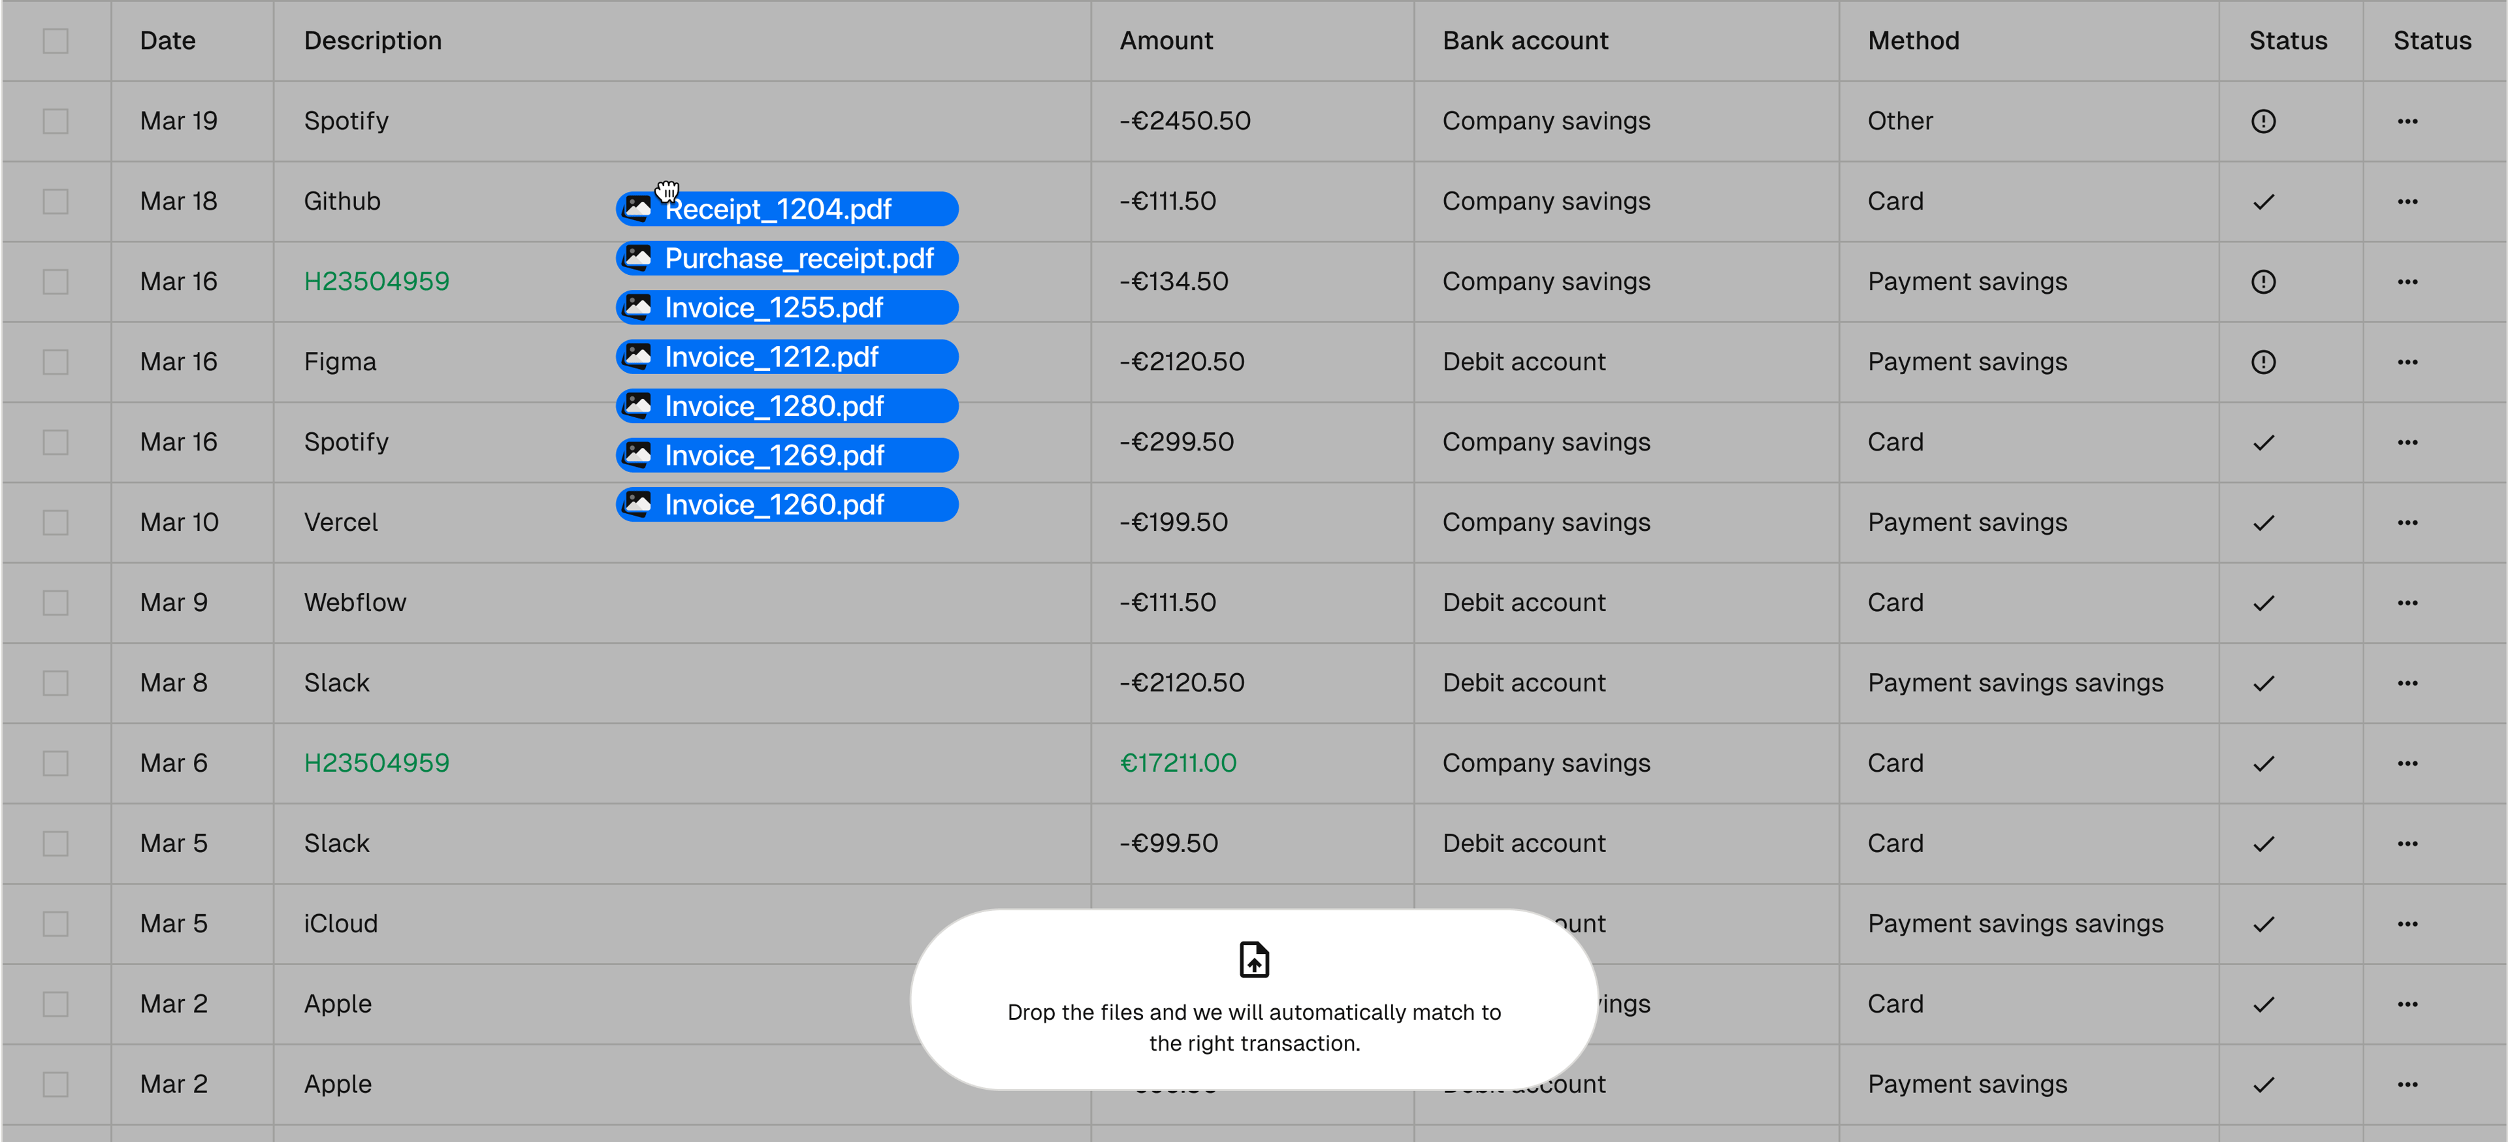The width and height of the screenshot is (2508, 1142).
Task: Open the more options menu for the Github row
Action: click(x=2407, y=202)
